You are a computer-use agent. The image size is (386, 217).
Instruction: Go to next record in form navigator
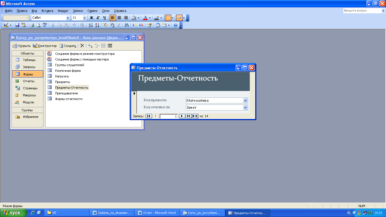coord(182,116)
